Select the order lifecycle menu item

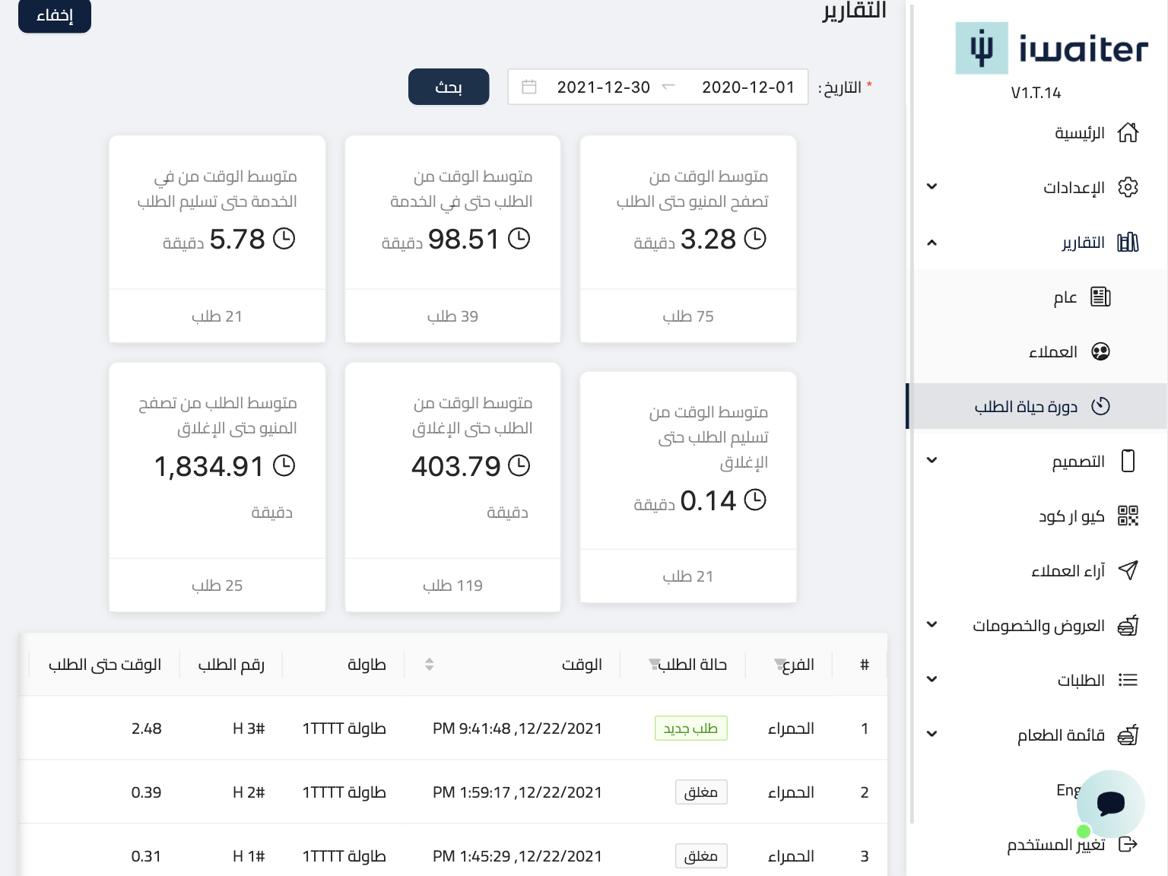[1026, 407]
